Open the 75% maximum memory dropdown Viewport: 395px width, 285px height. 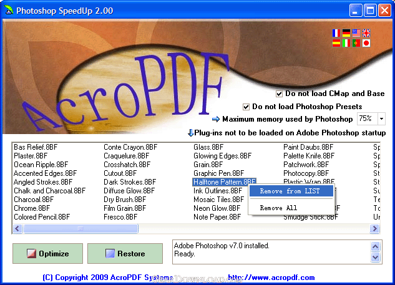pos(382,118)
